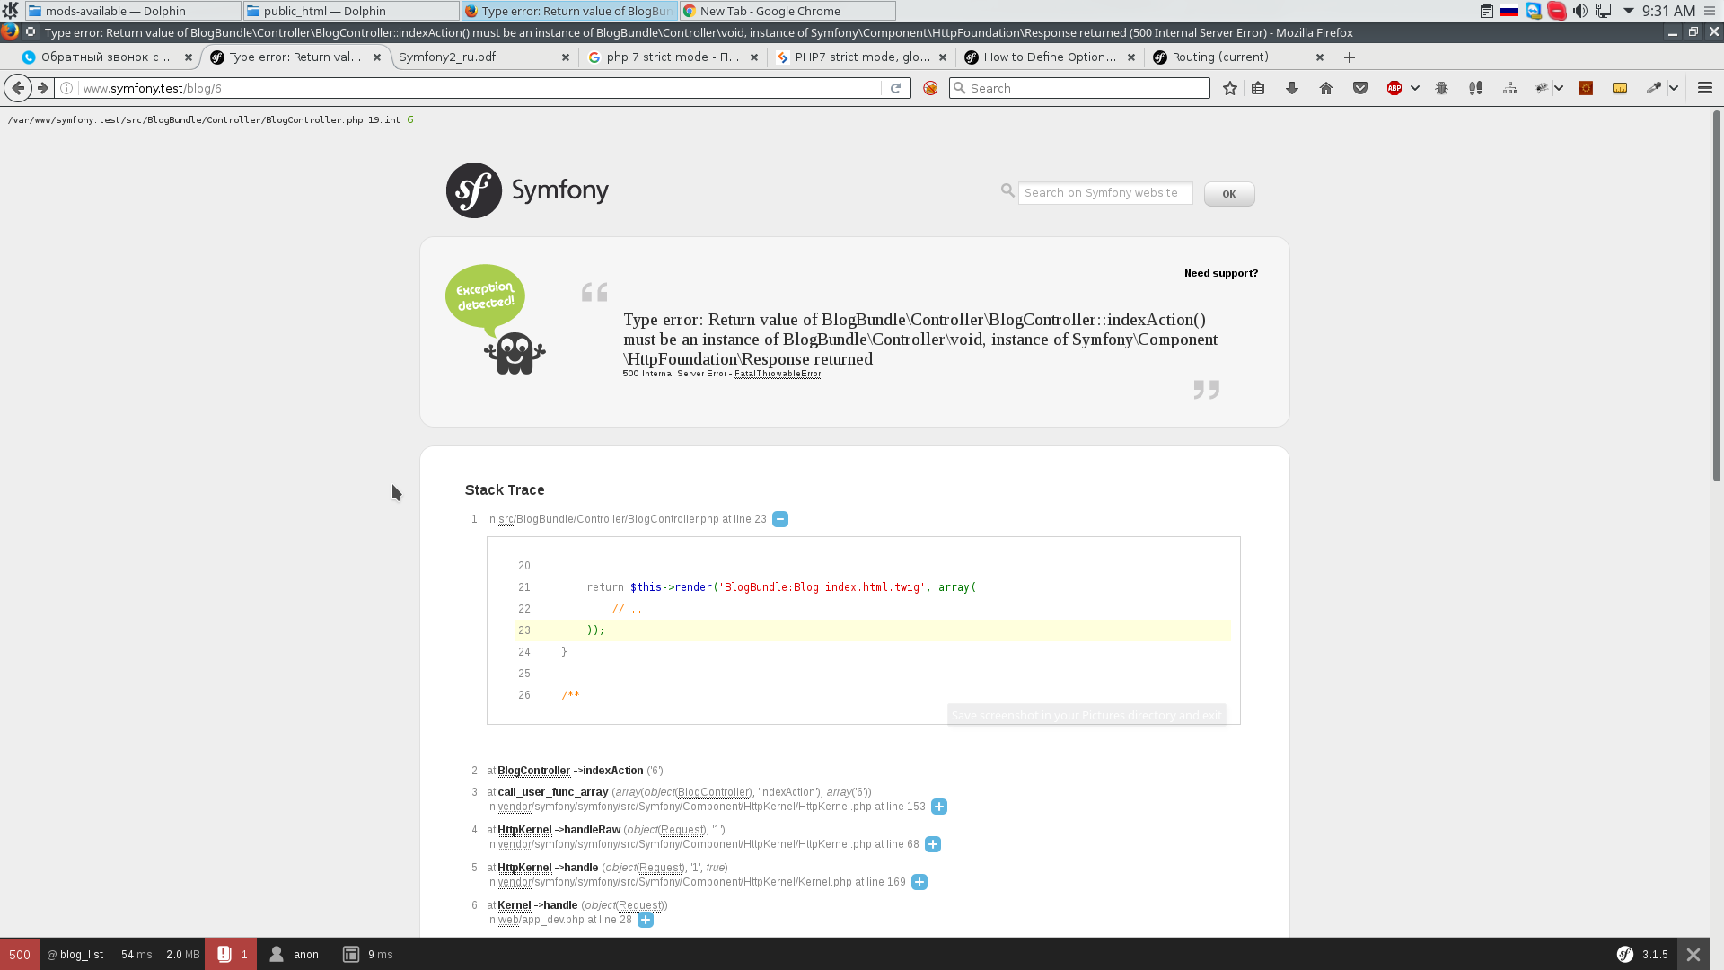This screenshot has width=1724, height=970.
Task: Click the Adblock Plus ABP icon
Action: (x=1394, y=88)
